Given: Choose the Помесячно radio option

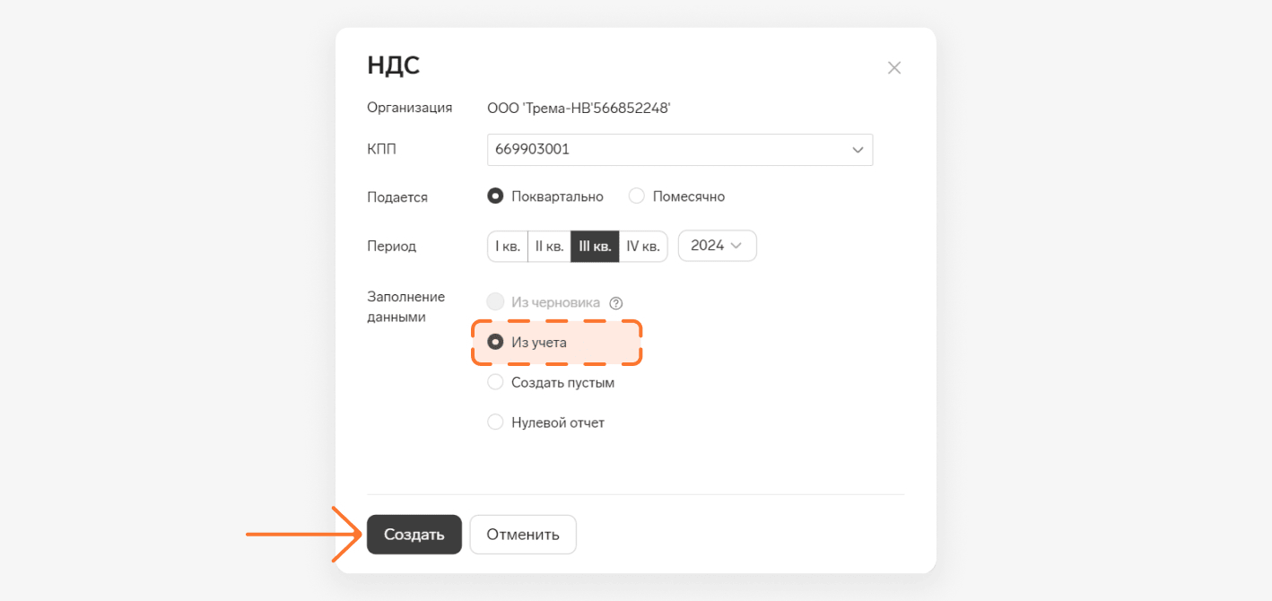Looking at the screenshot, I should 637,196.
